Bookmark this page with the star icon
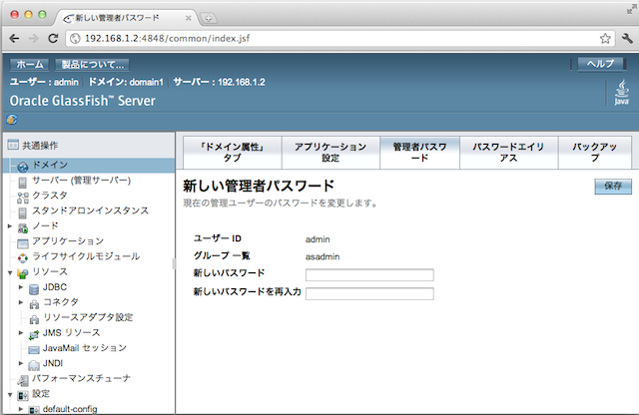Screen dimensions: 639x415 605,39
